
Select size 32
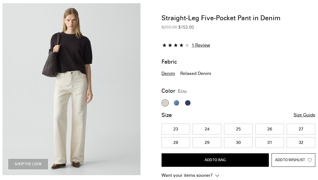point(301,143)
